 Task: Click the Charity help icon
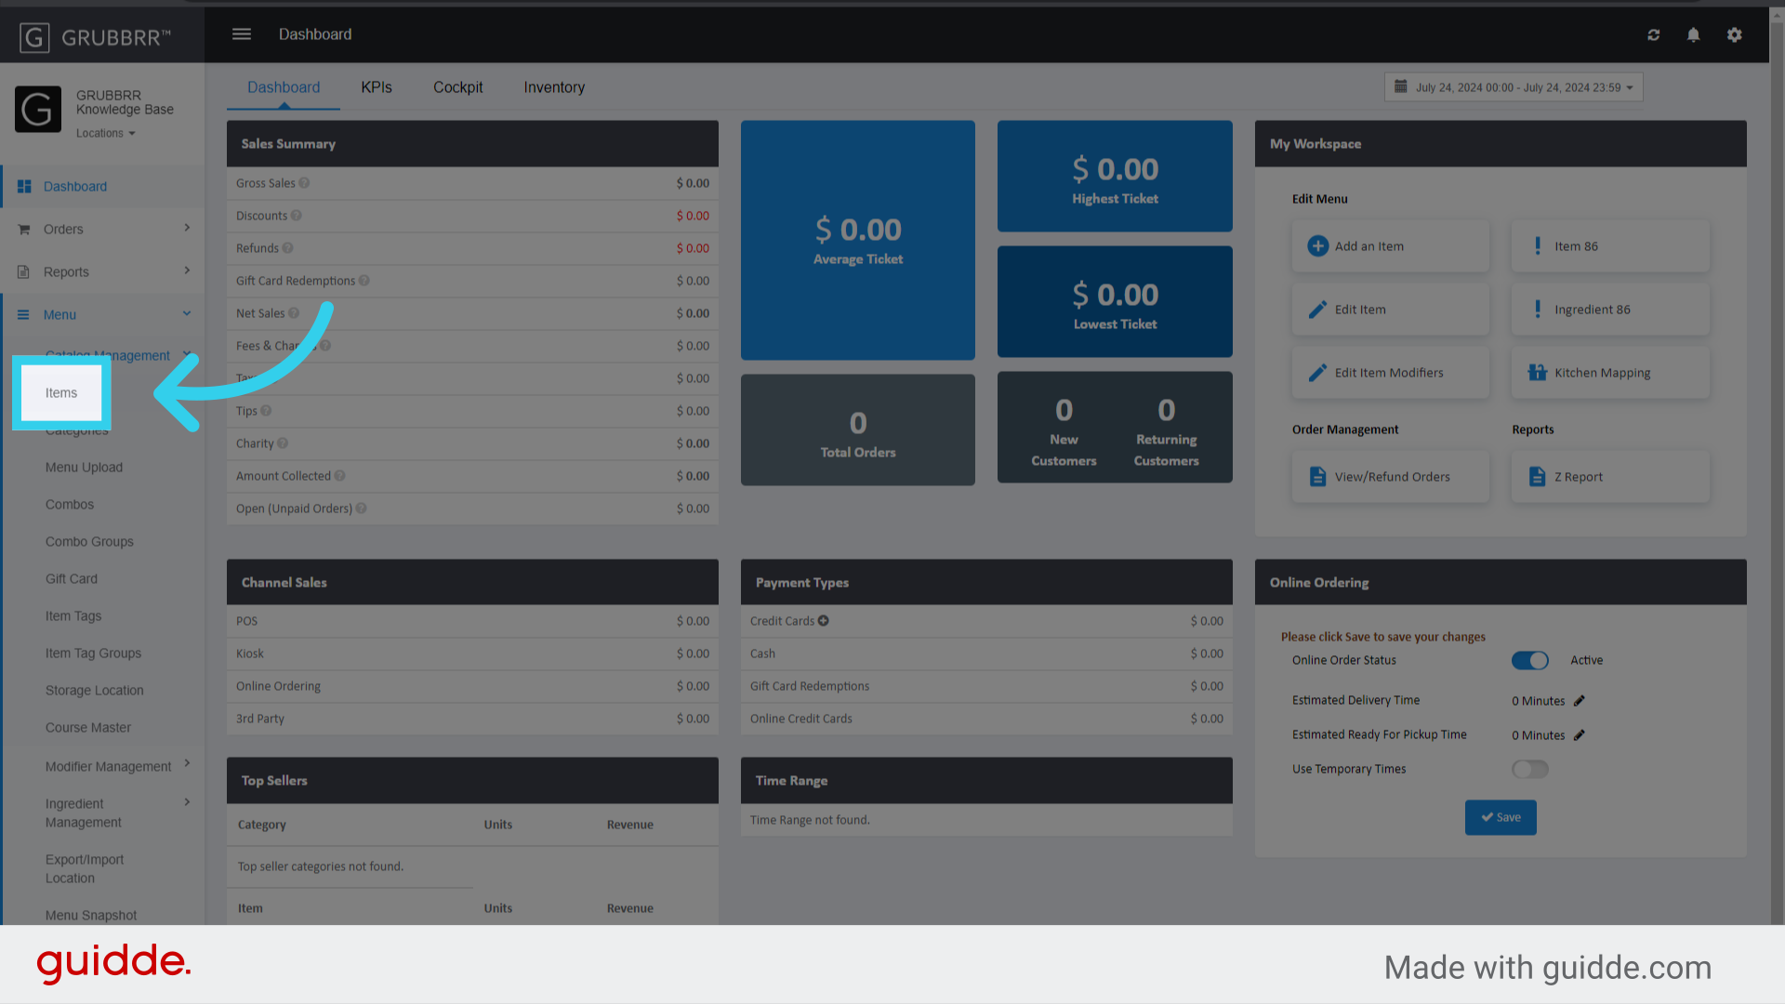pyautogui.click(x=283, y=443)
